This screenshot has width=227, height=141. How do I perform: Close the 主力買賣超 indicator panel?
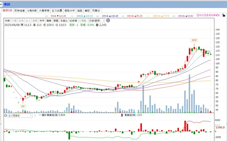pos(6,116)
